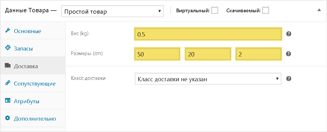The image size is (327, 132).
Task: Click the help icon next to dimensions fields
Action: coord(289,54)
